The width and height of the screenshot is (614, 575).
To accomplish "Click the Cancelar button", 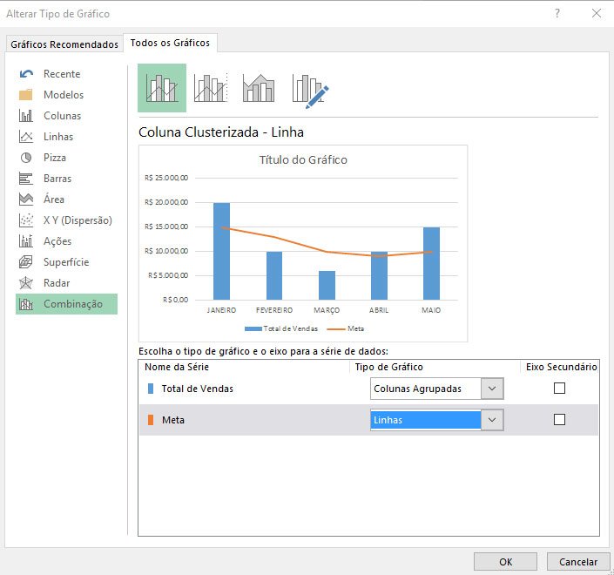I will [578, 562].
